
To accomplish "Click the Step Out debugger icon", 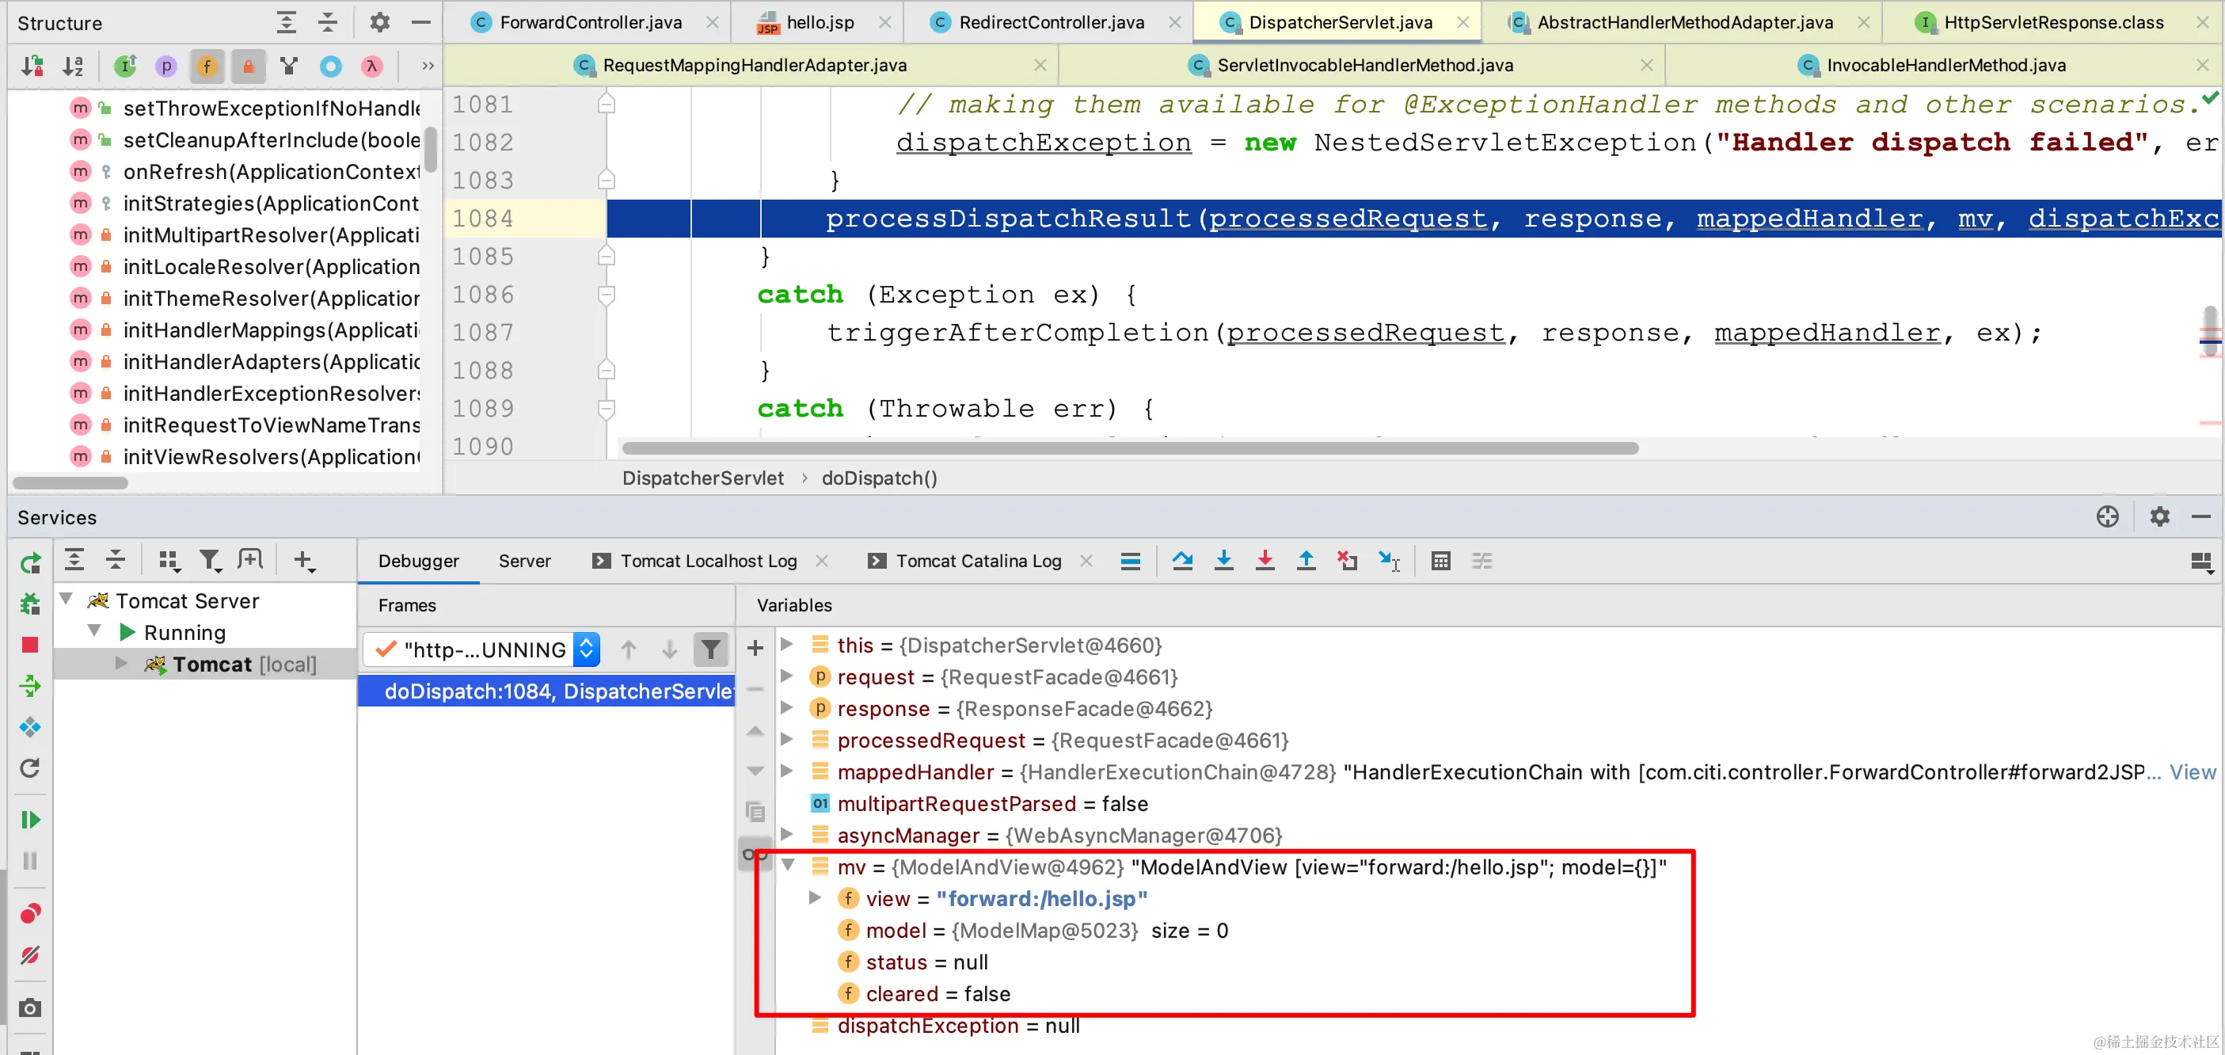I will click(1306, 561).
